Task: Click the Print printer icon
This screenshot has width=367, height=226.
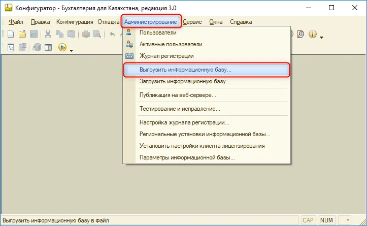Action: pos(86,34)
